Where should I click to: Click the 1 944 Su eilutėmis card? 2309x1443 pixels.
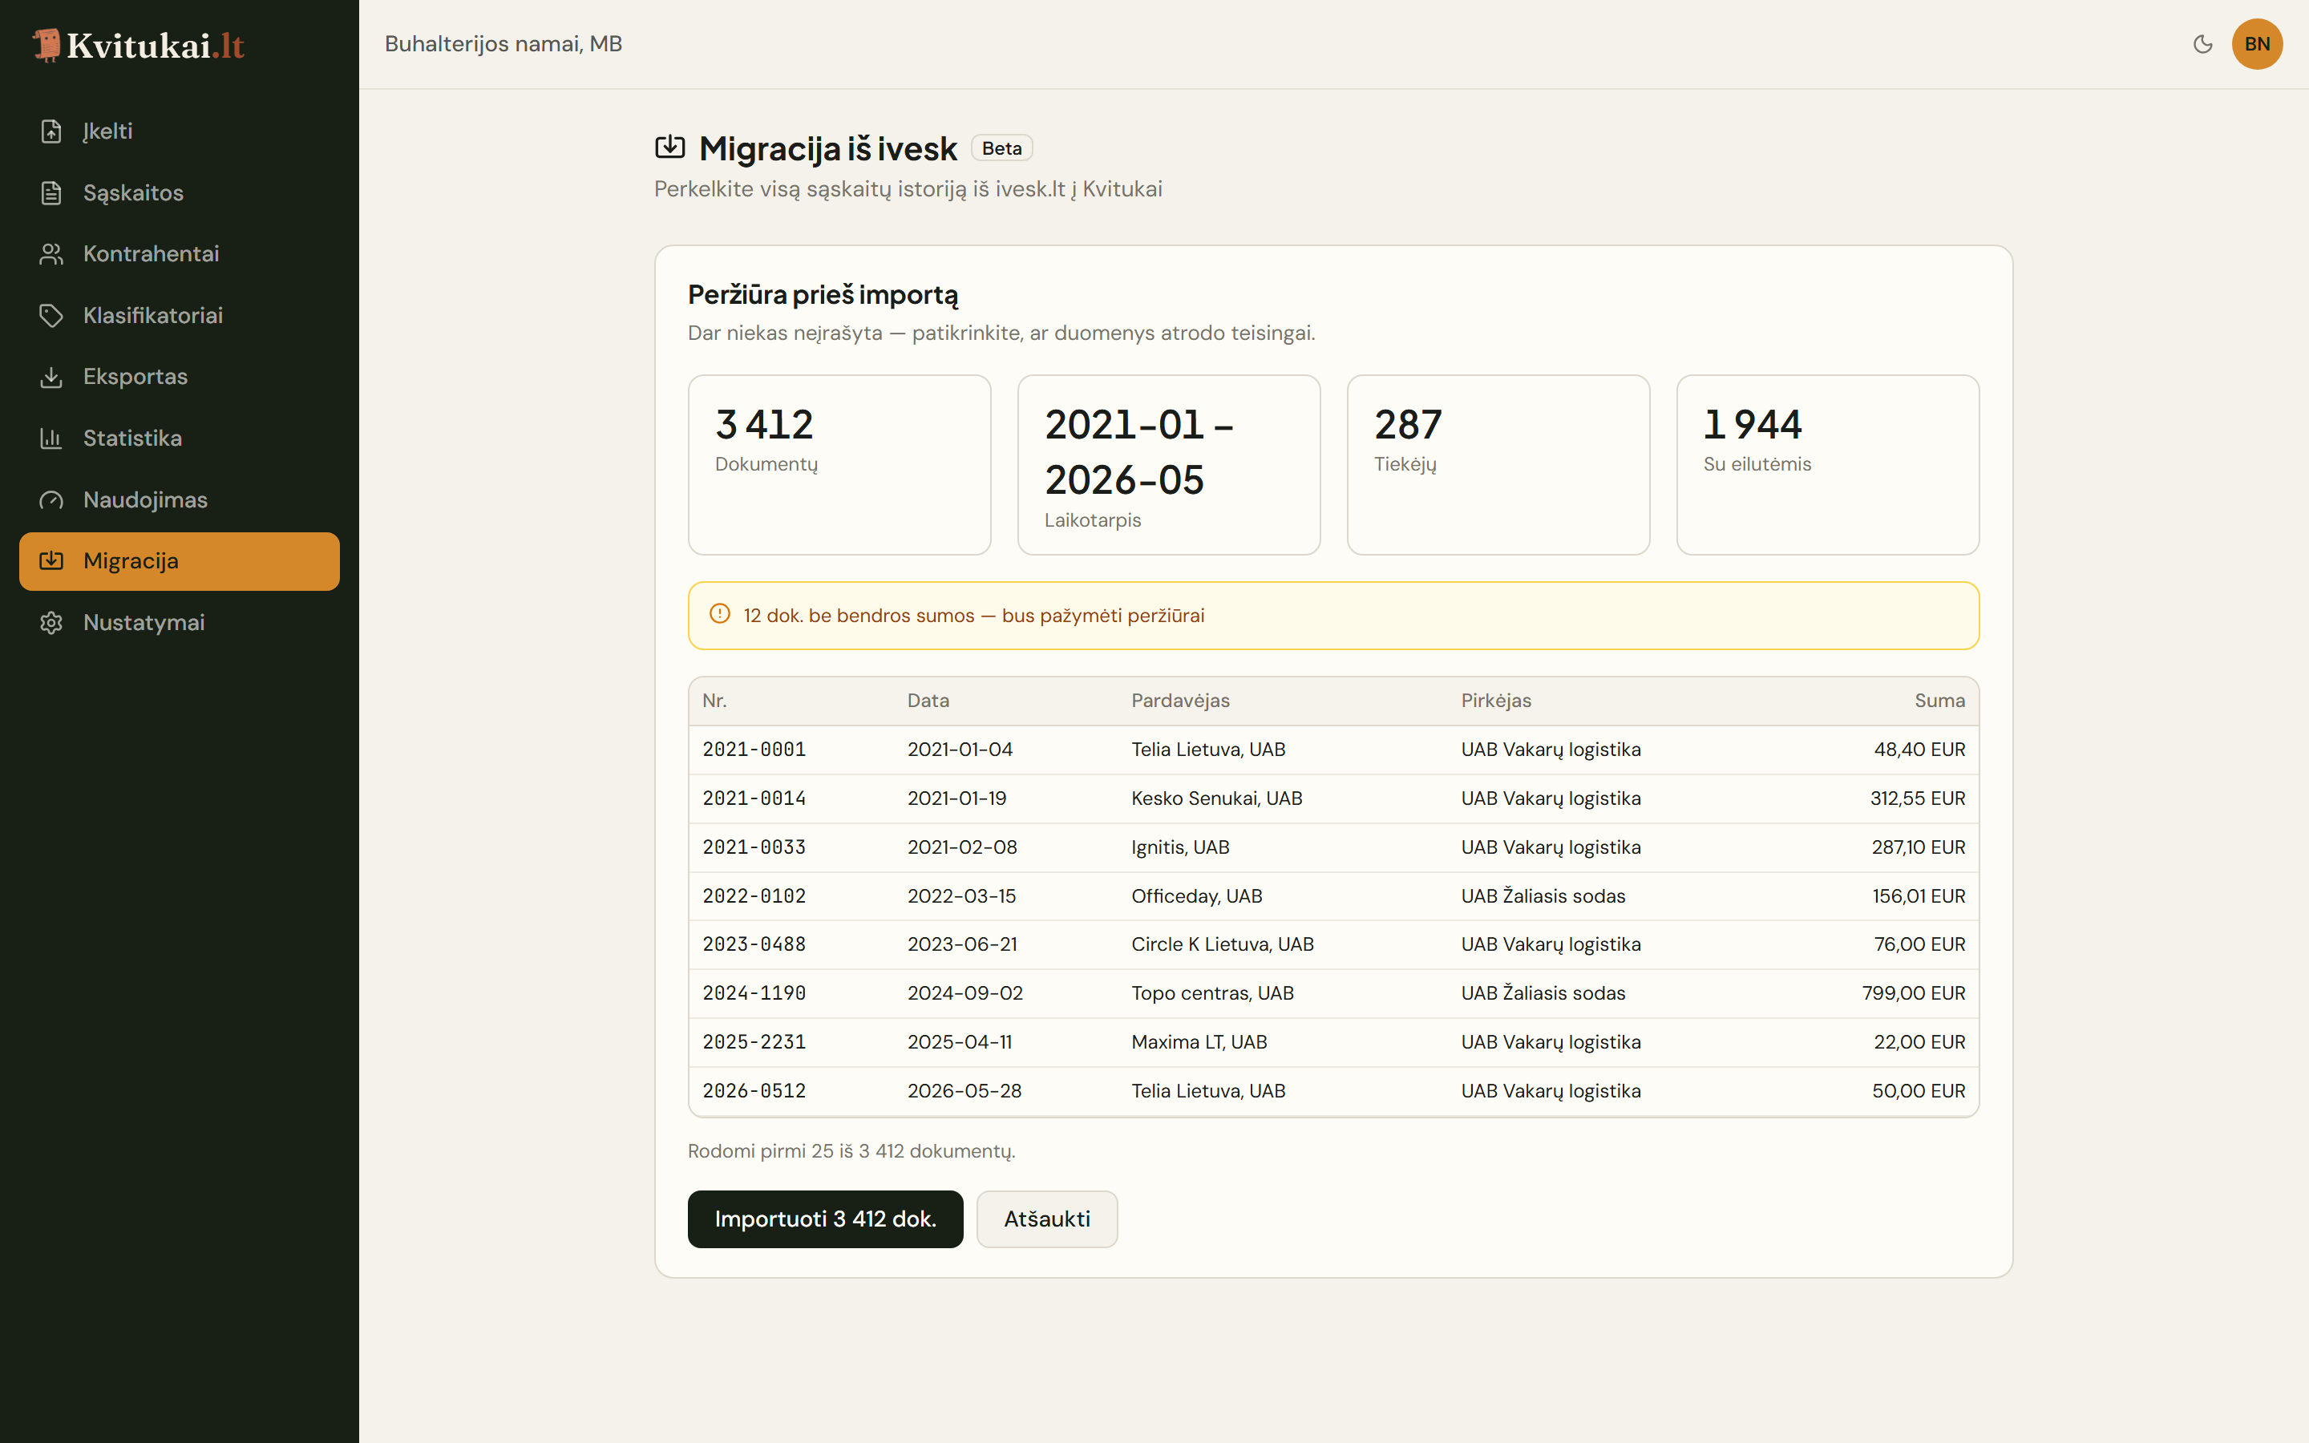[1827, 465]
